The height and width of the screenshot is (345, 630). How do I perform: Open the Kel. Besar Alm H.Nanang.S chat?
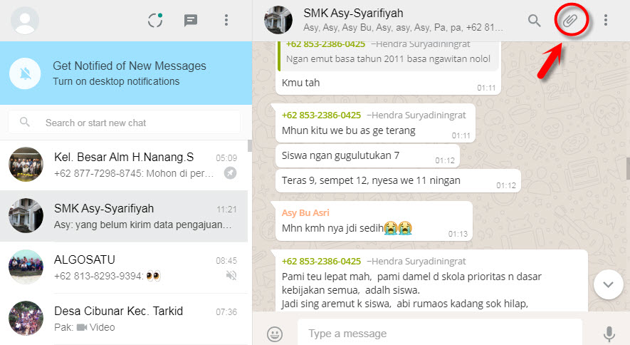tap(124, 165)
